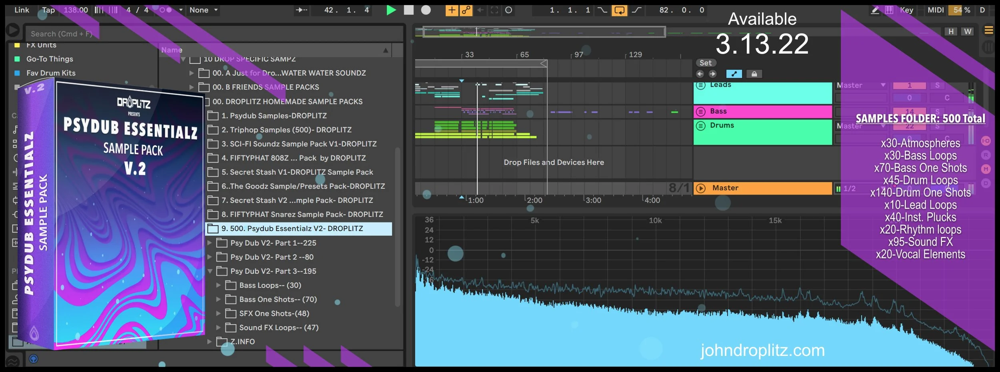
Task: Click the Phase Nudge Up bars icon
Action: pos(113,10)
